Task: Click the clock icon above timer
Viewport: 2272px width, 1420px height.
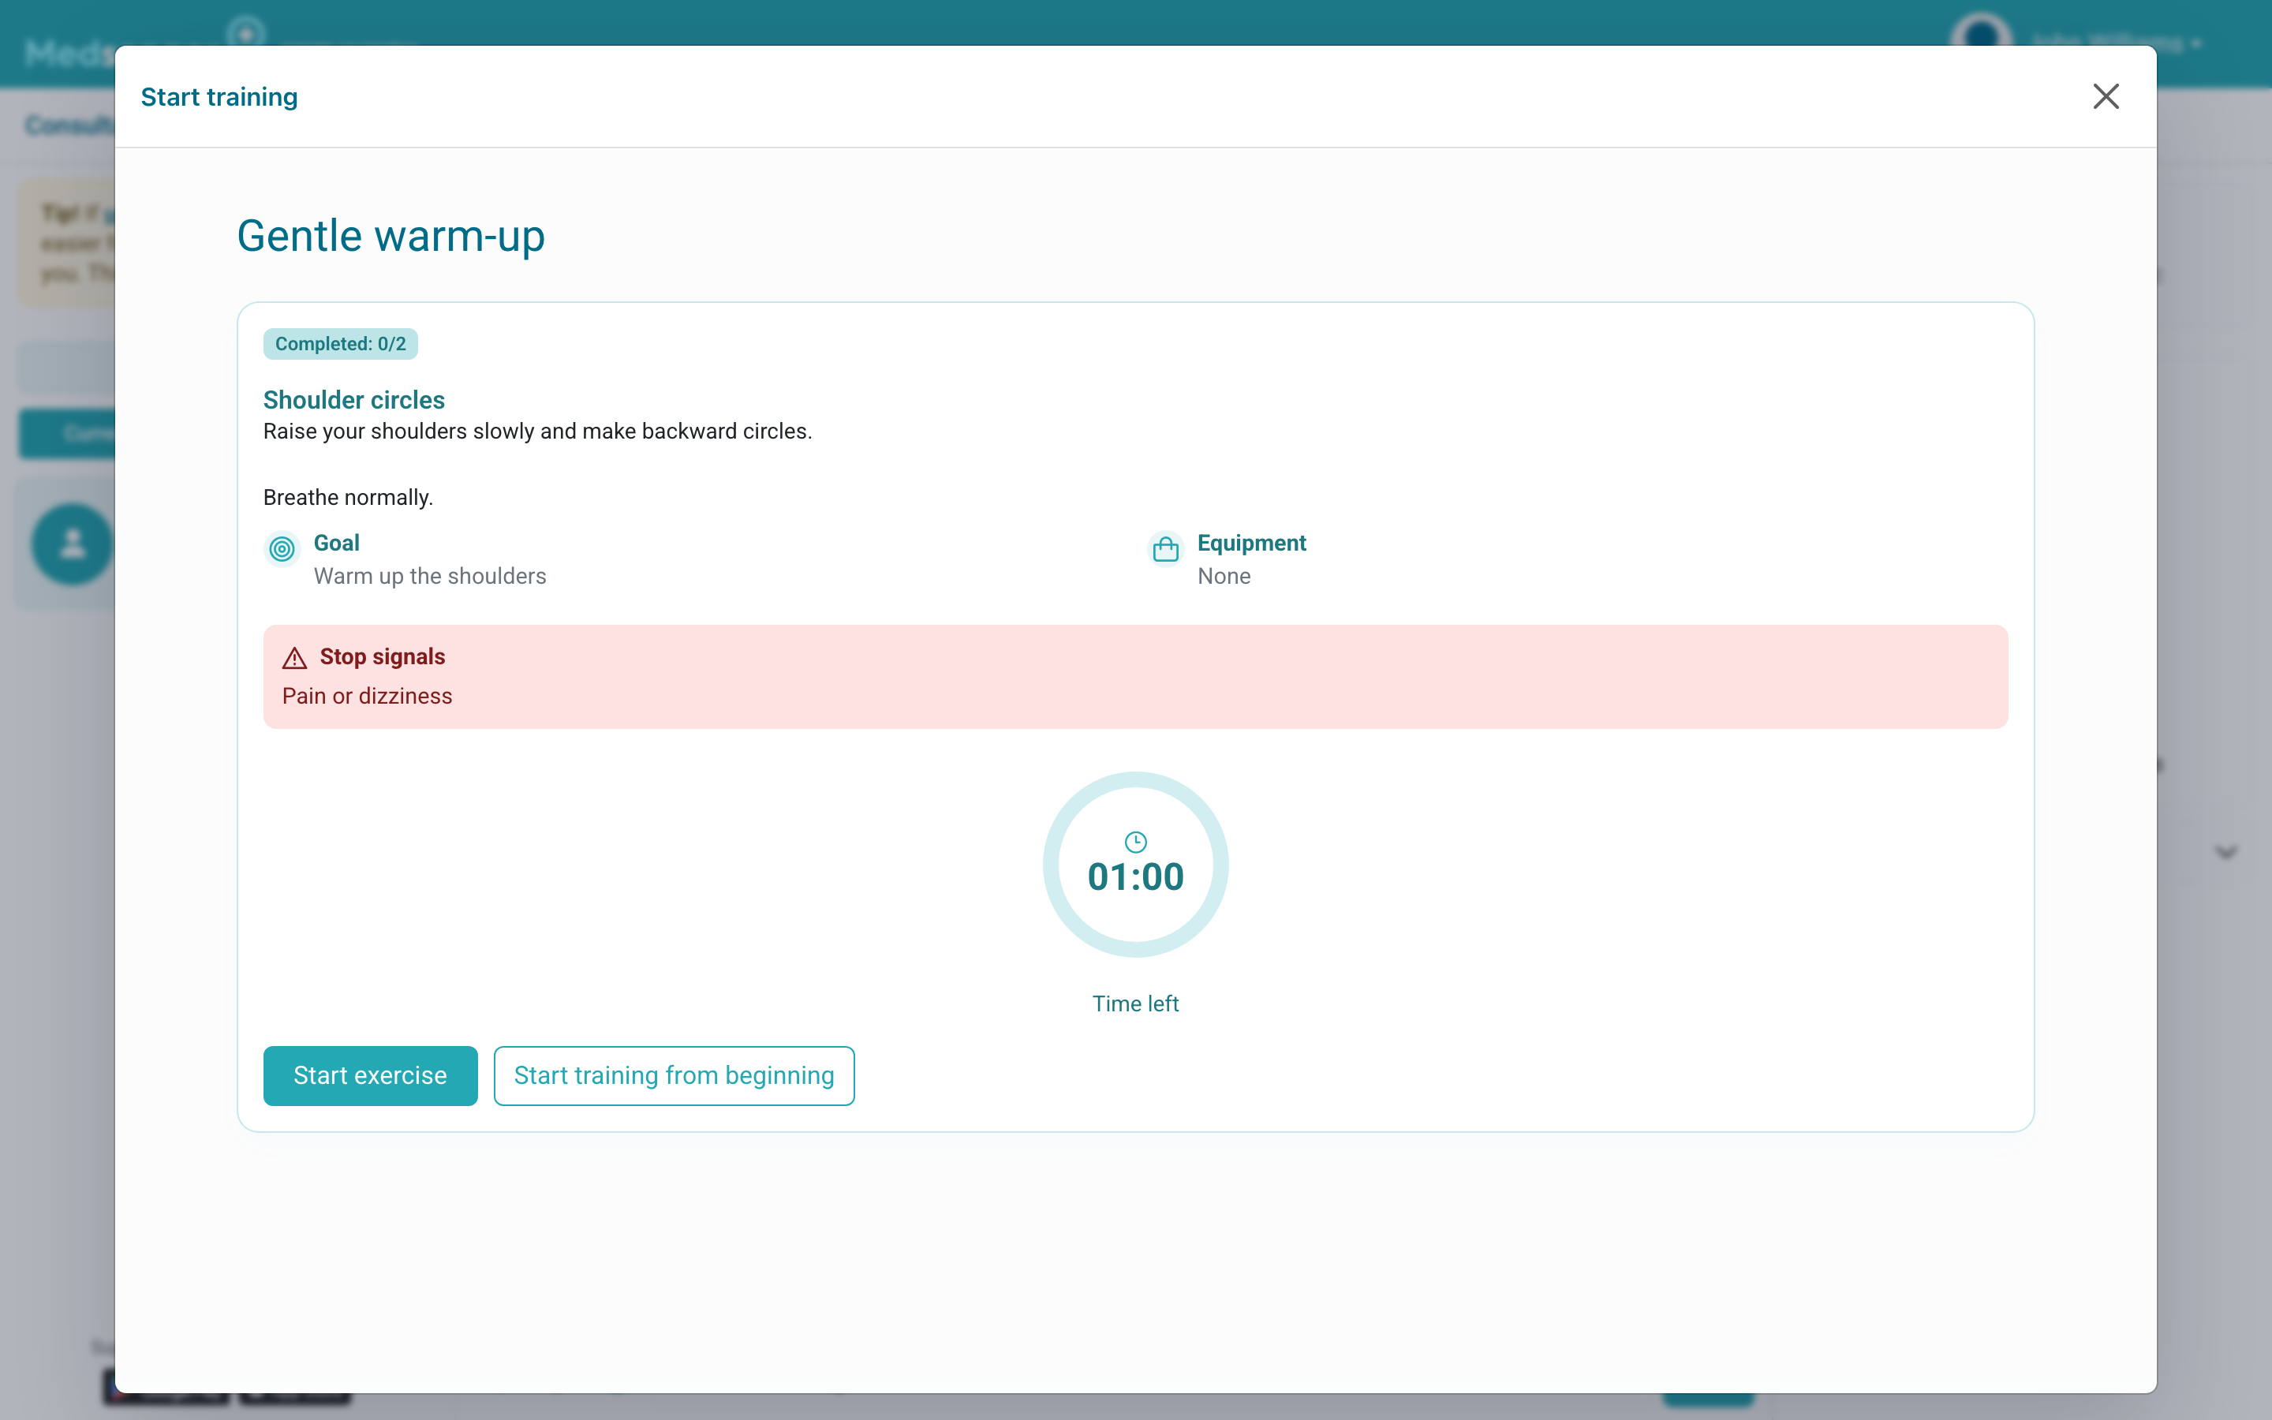Action: 1135,842
